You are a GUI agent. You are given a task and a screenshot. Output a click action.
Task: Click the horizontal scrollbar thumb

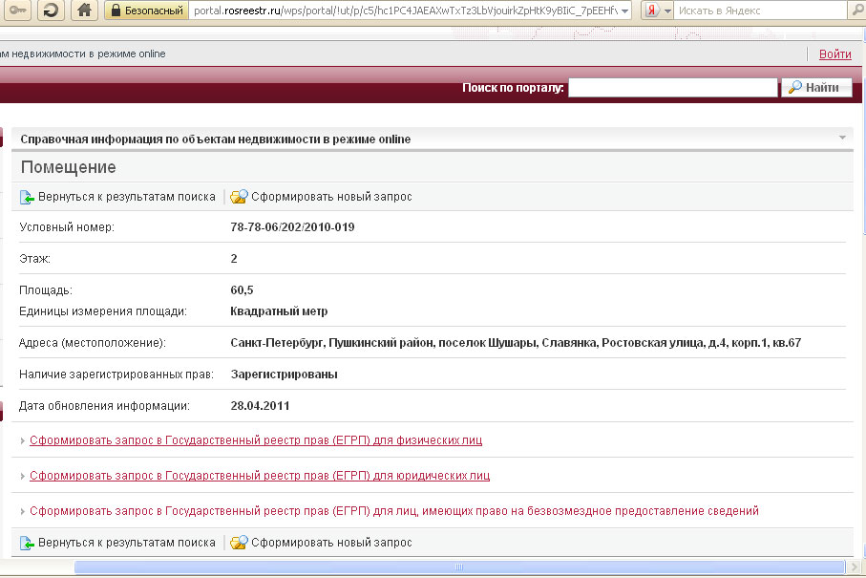pyautogui.click(x=459, y=567)
